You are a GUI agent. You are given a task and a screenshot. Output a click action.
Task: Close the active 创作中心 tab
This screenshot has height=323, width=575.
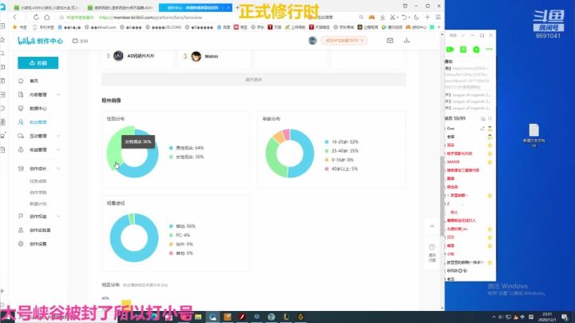tap(229, 7)
